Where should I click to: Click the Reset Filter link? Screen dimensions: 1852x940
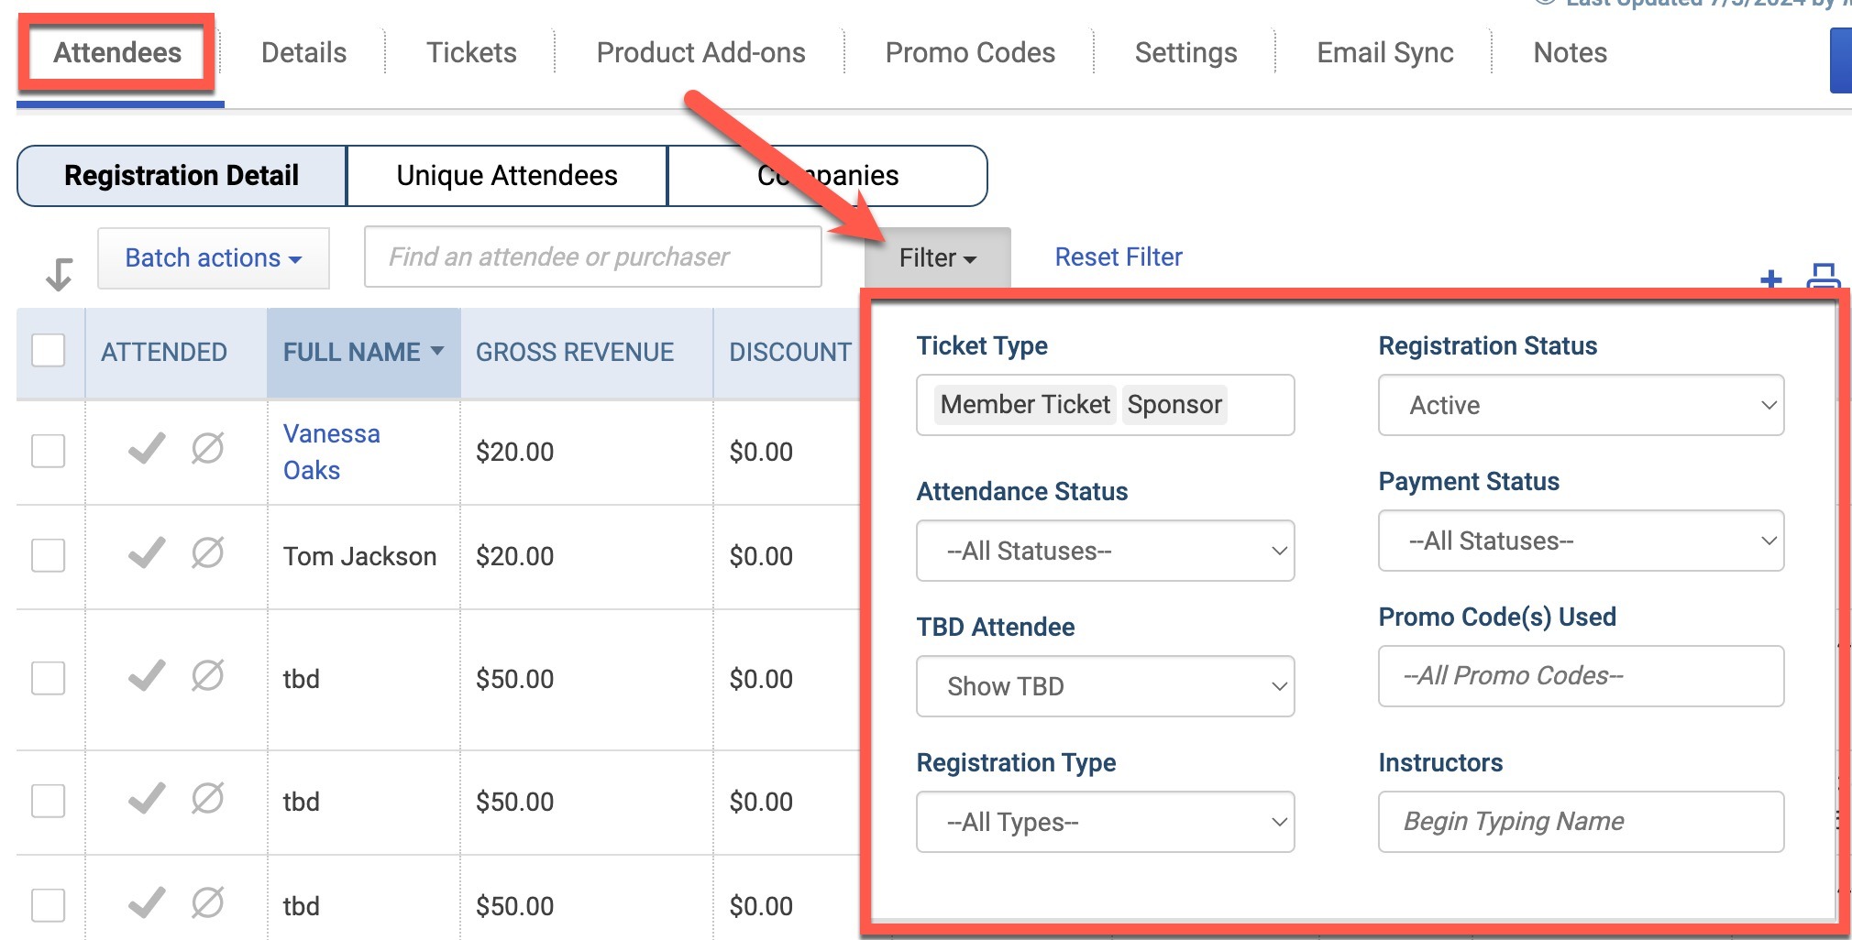[x=1119, y=257]
